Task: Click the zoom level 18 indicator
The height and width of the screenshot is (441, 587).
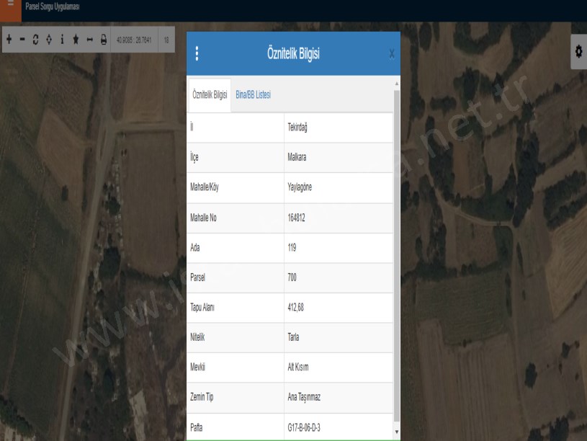Action: 166,39
